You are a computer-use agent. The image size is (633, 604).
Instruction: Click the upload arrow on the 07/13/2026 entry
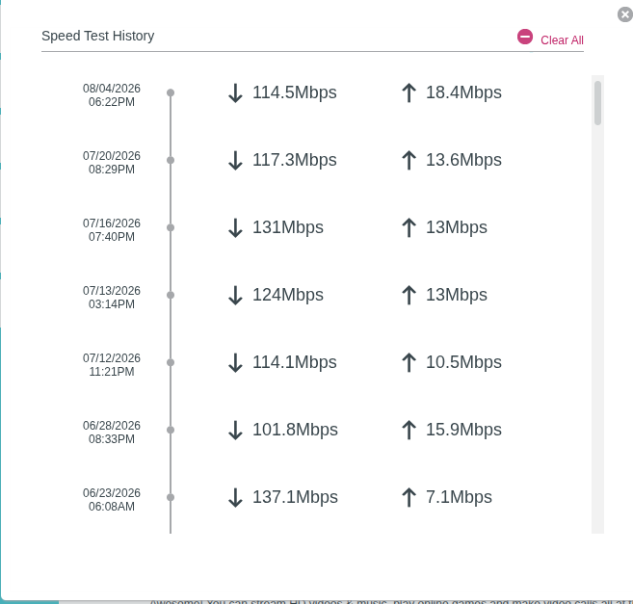409,295
